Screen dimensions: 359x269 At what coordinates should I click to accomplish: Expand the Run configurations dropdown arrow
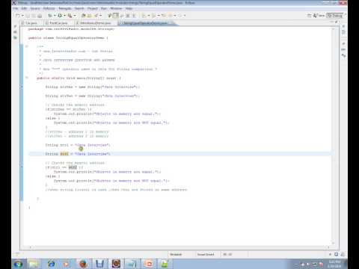click(64, 16)
